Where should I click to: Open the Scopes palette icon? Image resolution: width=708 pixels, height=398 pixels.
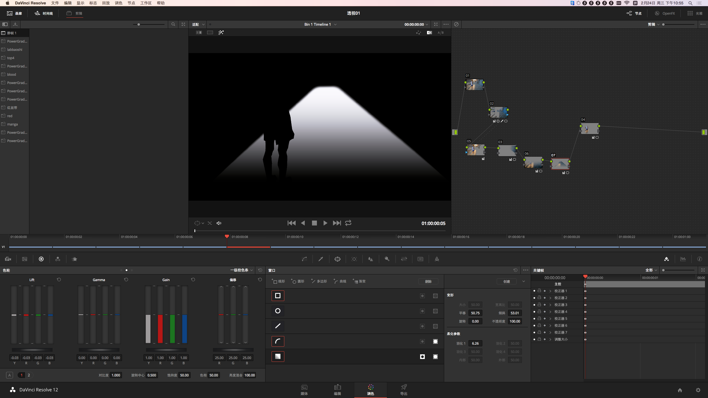[x=683, y=259]
